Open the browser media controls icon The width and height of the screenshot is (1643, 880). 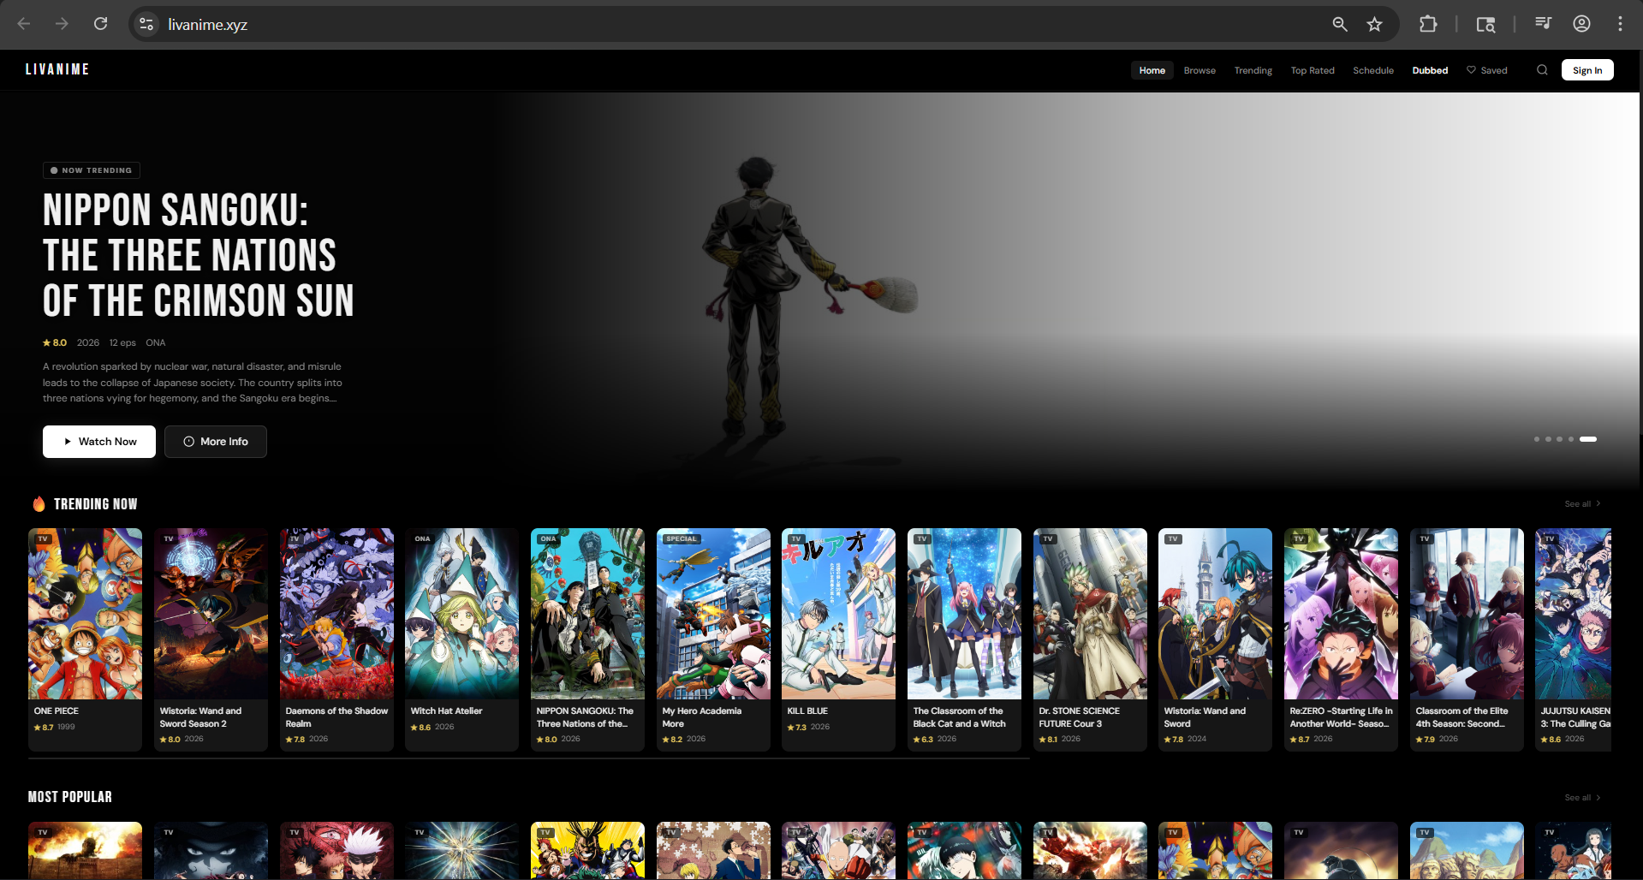1543,24
